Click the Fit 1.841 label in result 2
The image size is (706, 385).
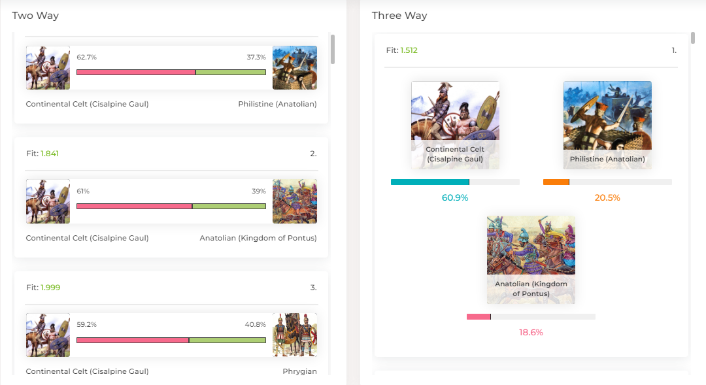42,154
